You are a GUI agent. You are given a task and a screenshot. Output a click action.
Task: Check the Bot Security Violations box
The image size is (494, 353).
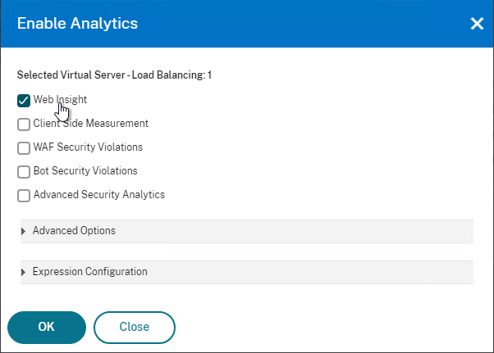24,172
